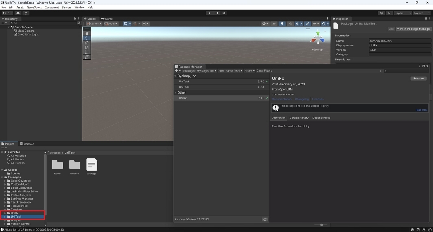The image size is (433, 232).
Task: Select the Rotate tool
Action: (87, 42)
